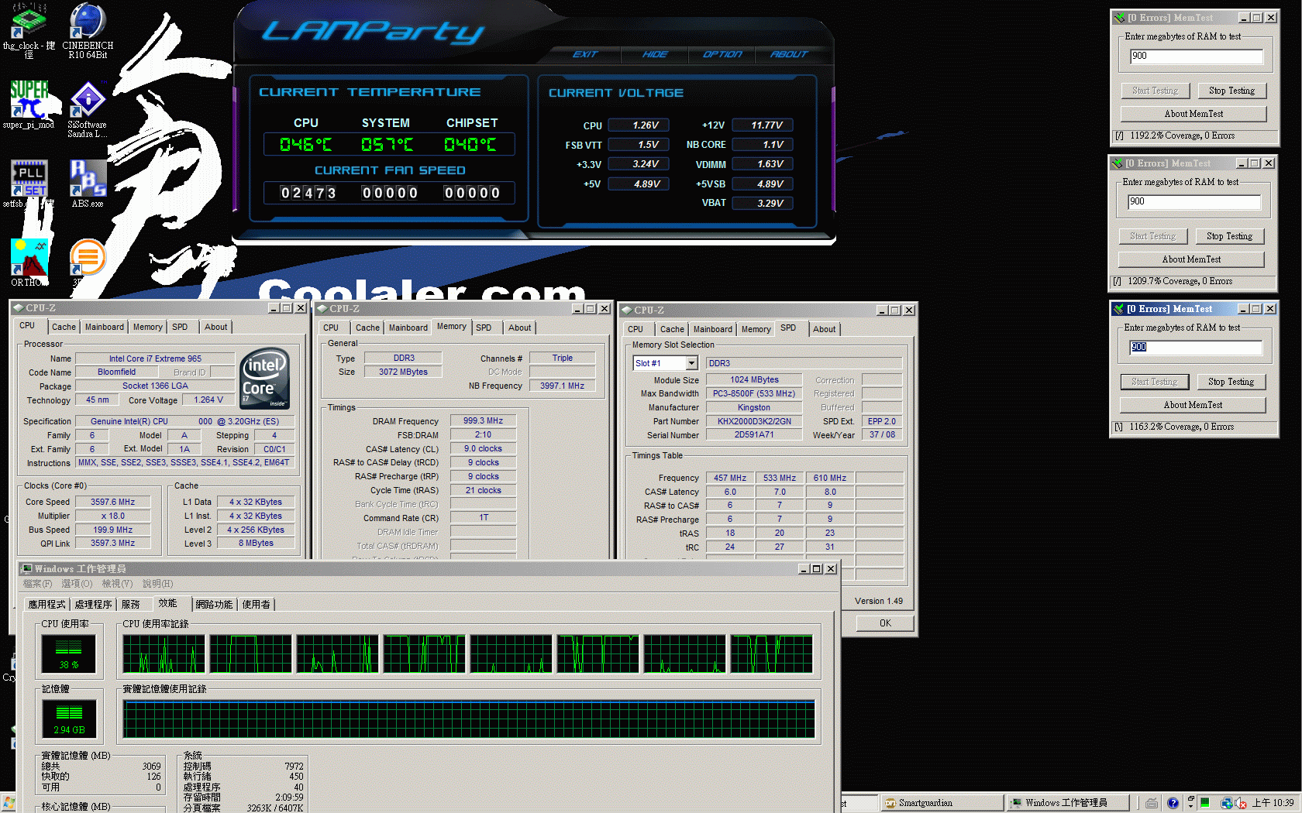The height and width of the screenshot is (813, 1302).
Task: Switch to 使用者 tab in Task Manager
Action: (256, 605)
